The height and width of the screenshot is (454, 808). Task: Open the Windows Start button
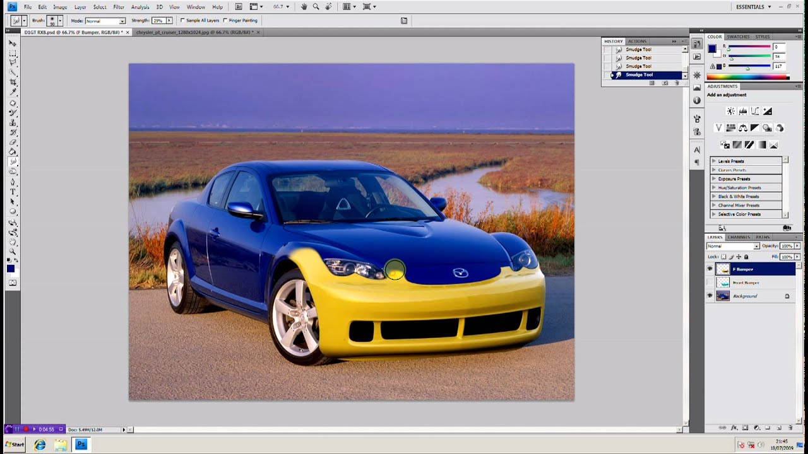coord(14,445)
